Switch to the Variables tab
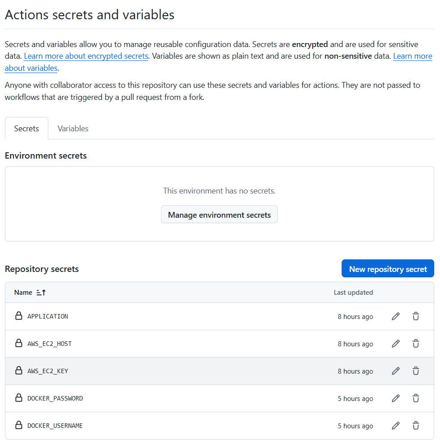The height and width of the screenshot is (448, 440). (73, 129)
